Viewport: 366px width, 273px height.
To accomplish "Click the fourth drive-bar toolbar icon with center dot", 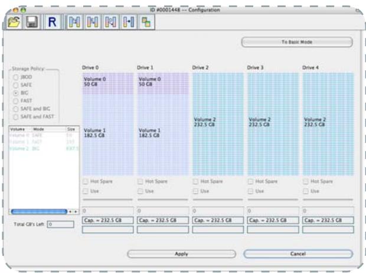I will 128,22.
